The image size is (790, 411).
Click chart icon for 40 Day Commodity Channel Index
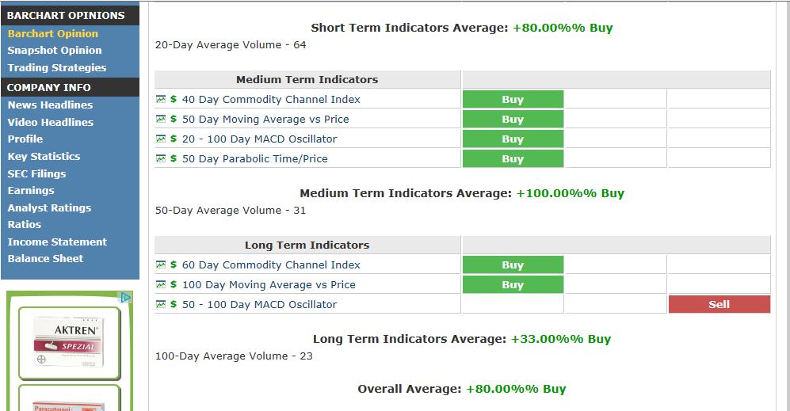click(x=161, y=99)
